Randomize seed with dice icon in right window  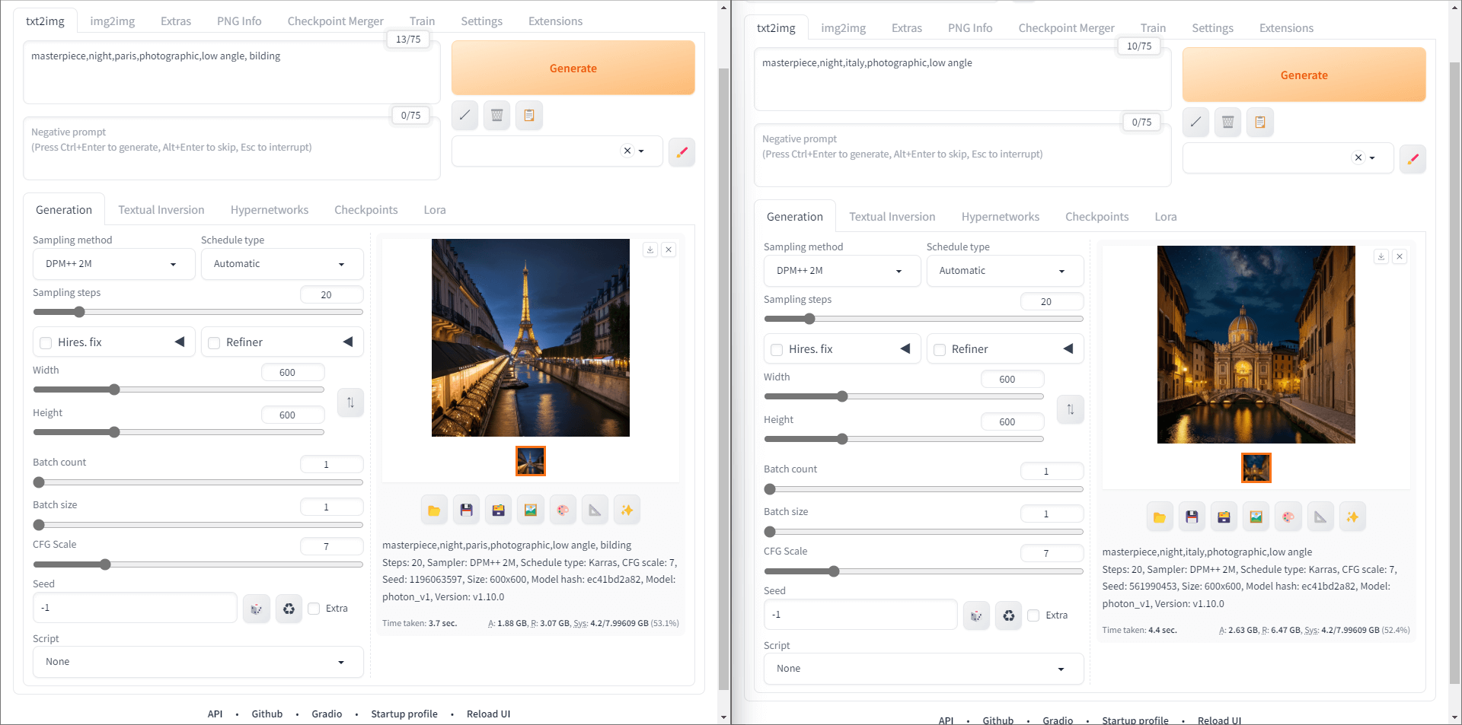(x=976, y=615)
